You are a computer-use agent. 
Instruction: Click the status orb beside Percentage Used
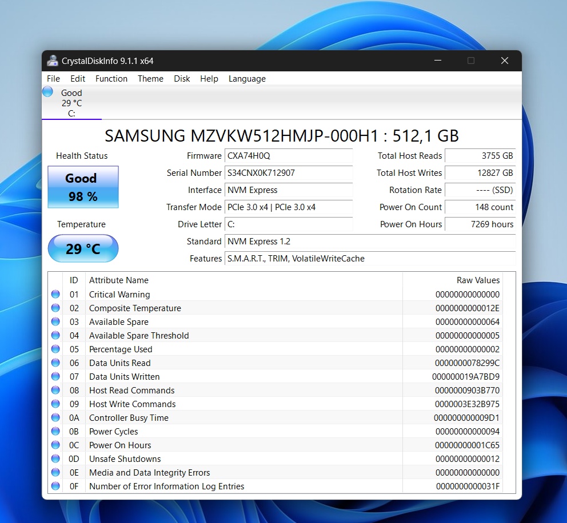(x=55, y=349)
